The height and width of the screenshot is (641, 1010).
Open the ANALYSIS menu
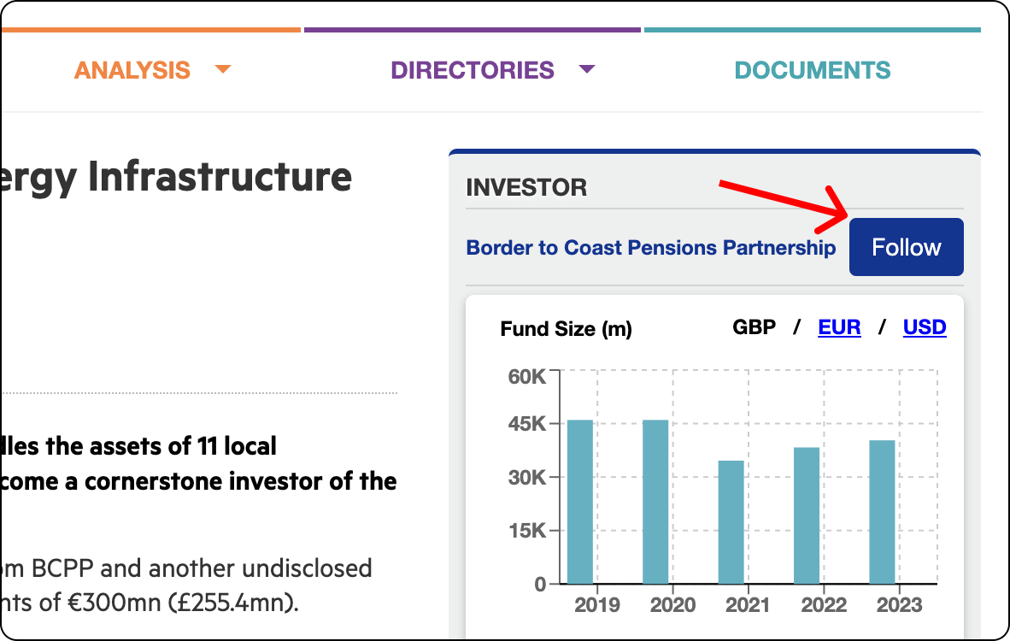[132, 70]
